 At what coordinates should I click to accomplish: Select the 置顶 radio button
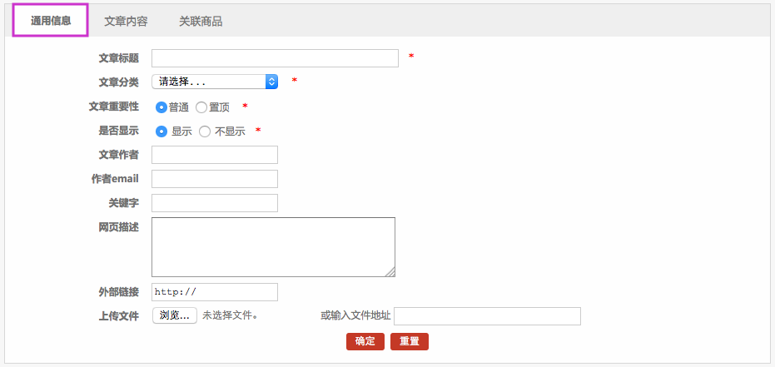(201, 107)
